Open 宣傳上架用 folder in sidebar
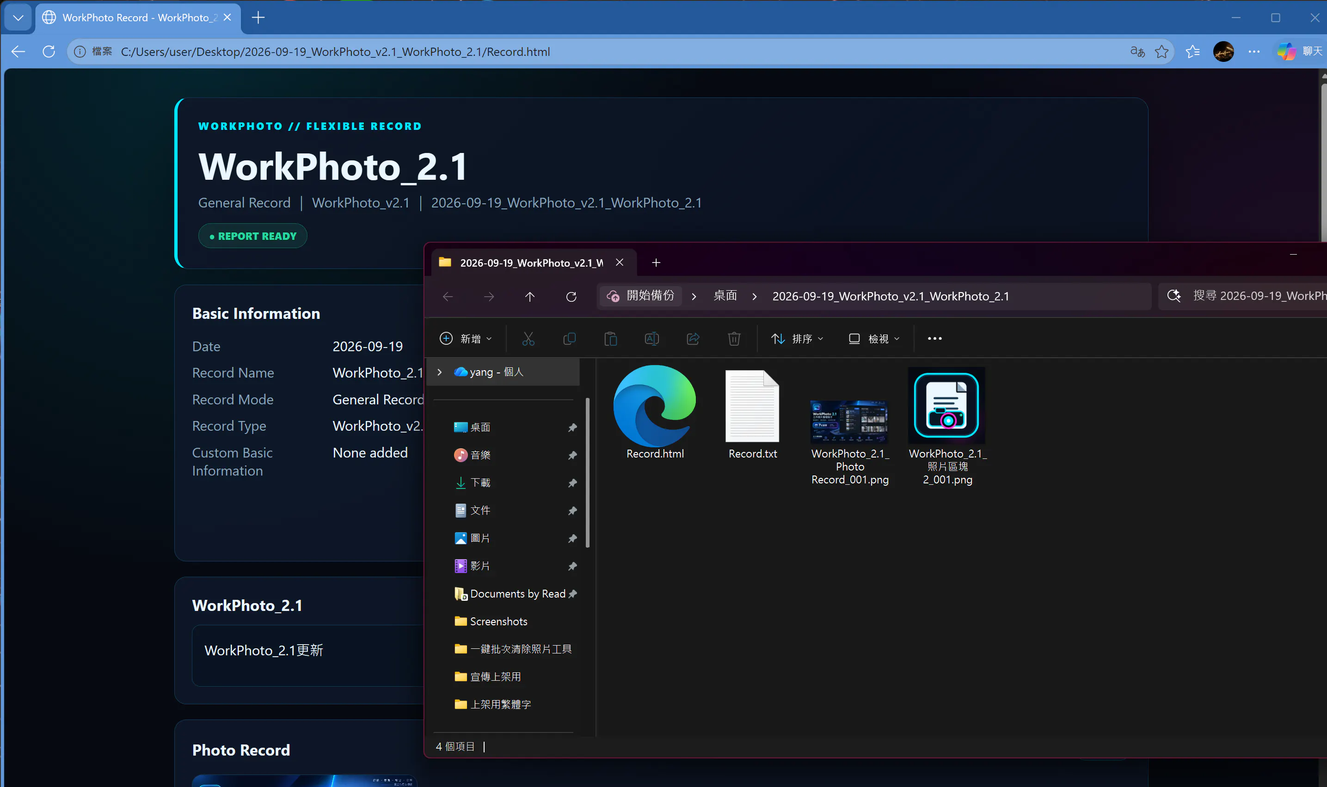The image size is (1327, 787). pos(488,677)
